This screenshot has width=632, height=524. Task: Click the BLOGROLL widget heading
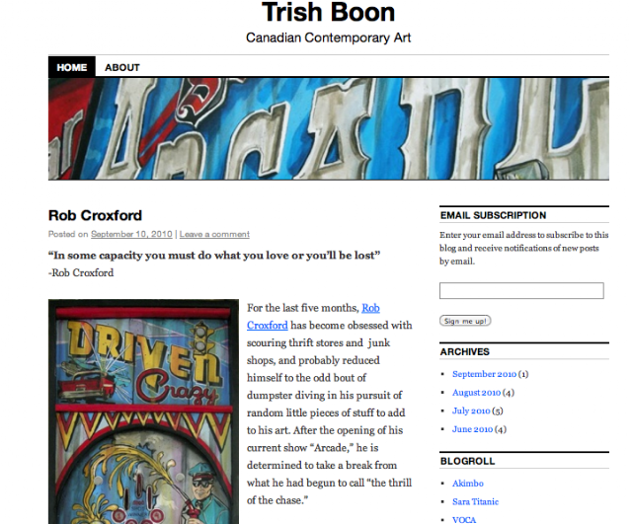coord(467,461)
